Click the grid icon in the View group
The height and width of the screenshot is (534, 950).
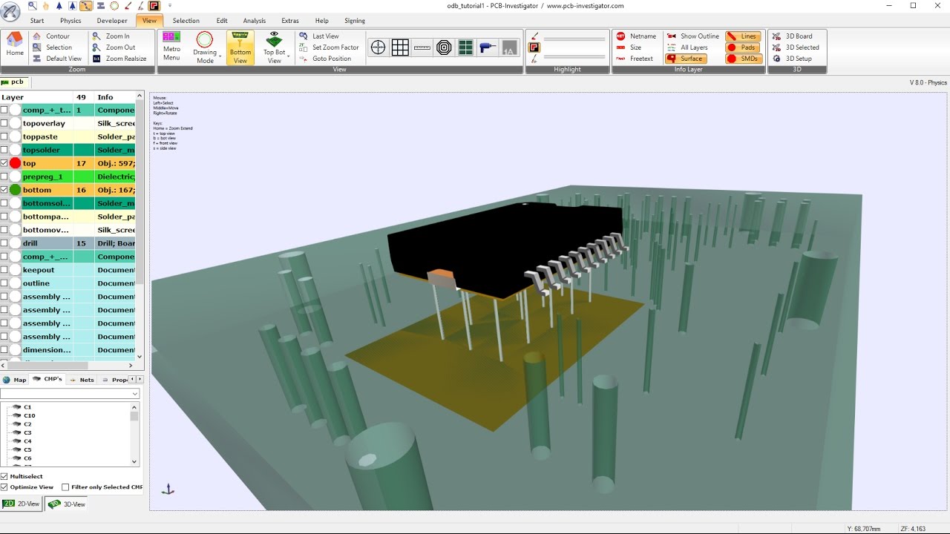pyautogui.click(x=400, y=47)
